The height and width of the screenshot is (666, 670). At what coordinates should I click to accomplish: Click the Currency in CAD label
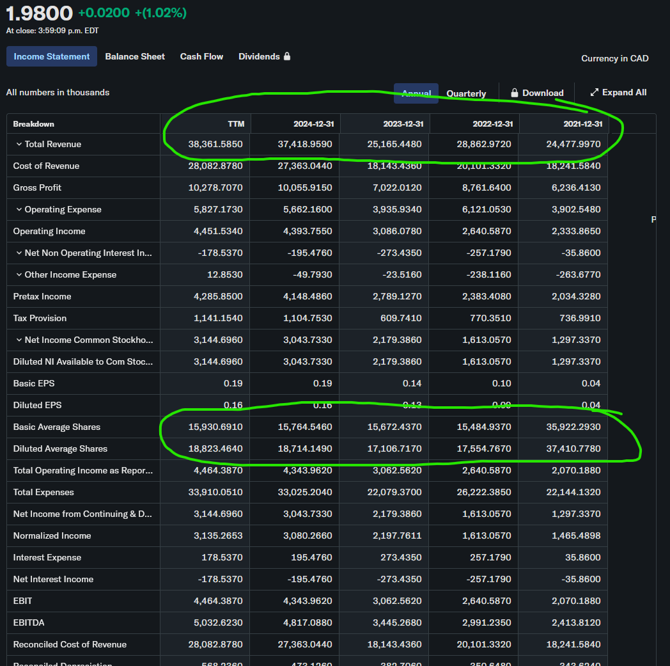(x=614, y=59)
